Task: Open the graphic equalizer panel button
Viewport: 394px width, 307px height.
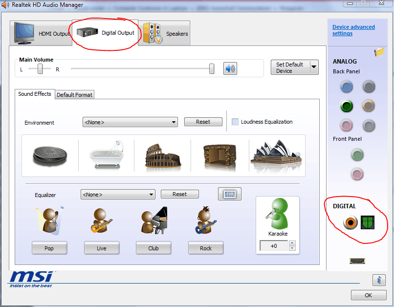Action: click(x=230, y=194)
